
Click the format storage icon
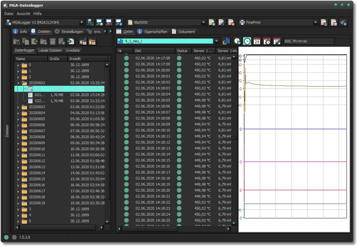click(61, 42)
